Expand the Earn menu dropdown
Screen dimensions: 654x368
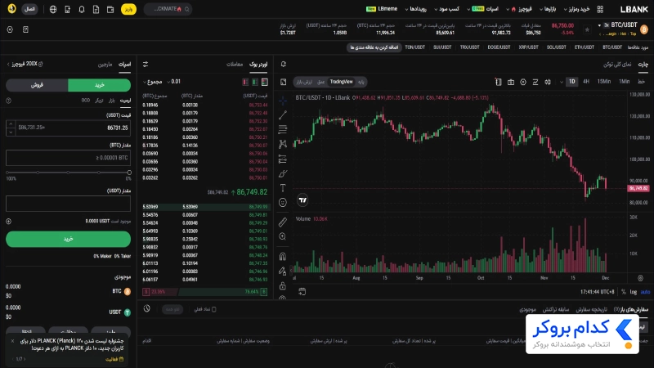point(446,9)
